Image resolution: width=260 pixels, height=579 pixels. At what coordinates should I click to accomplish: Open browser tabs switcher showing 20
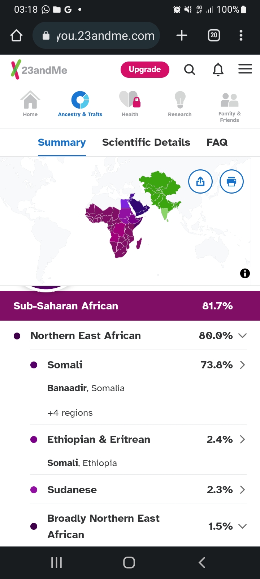coord(214,35)
